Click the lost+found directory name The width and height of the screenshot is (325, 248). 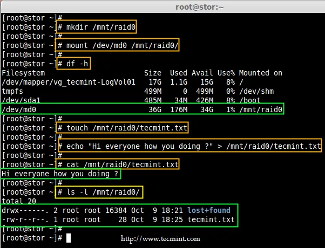coord(209,210)
